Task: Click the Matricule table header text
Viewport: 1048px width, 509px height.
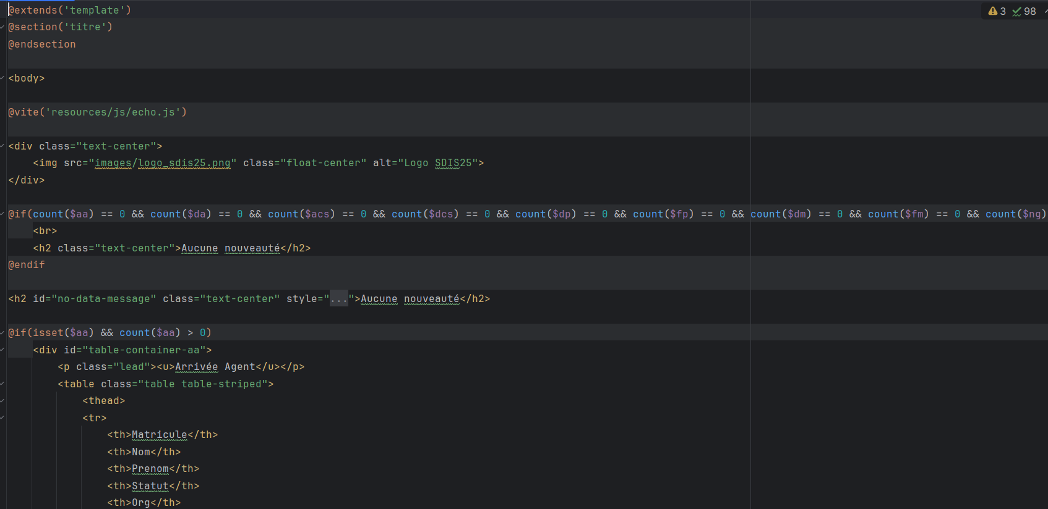Action: click(x=159, y=435)
